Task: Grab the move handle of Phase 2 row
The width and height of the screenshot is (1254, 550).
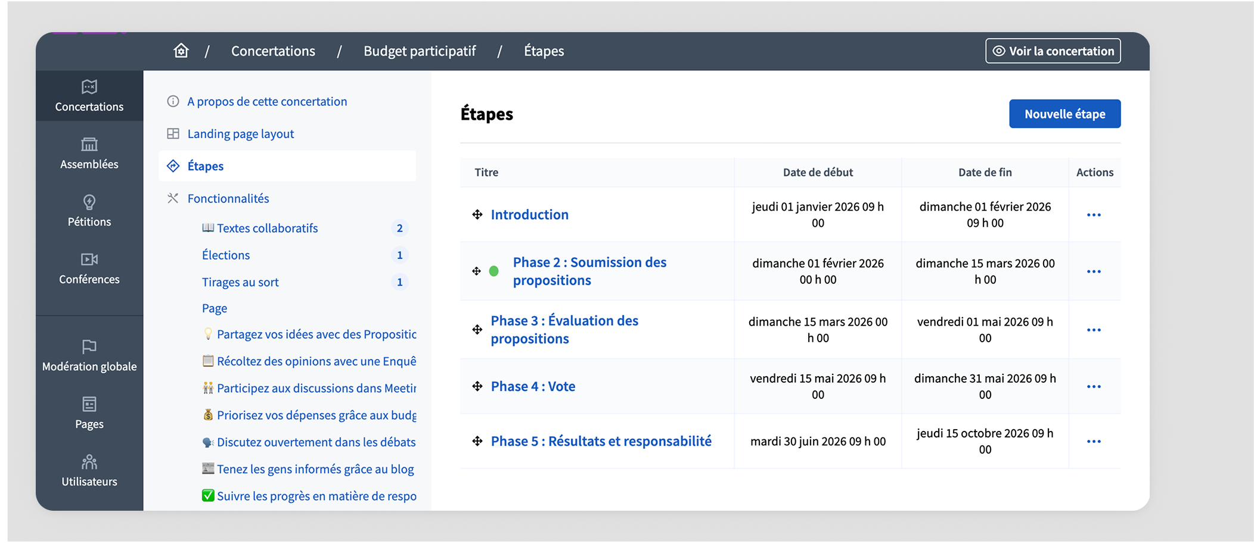Action: (477, 271)
